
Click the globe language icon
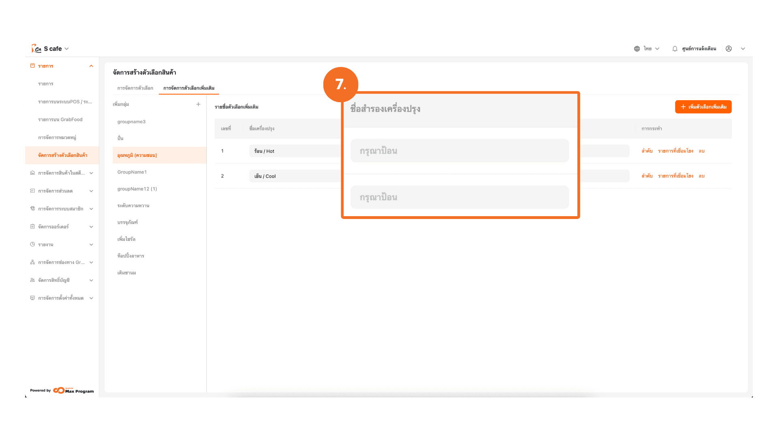point(637,49)
